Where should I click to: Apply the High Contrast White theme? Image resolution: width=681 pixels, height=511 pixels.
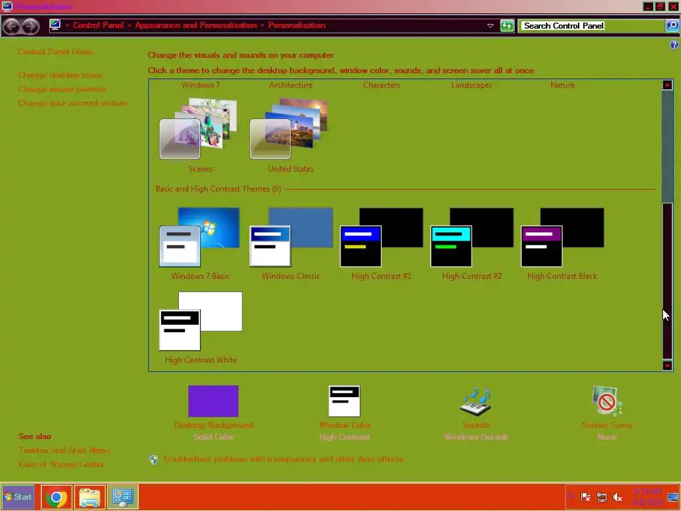[200, 327]
